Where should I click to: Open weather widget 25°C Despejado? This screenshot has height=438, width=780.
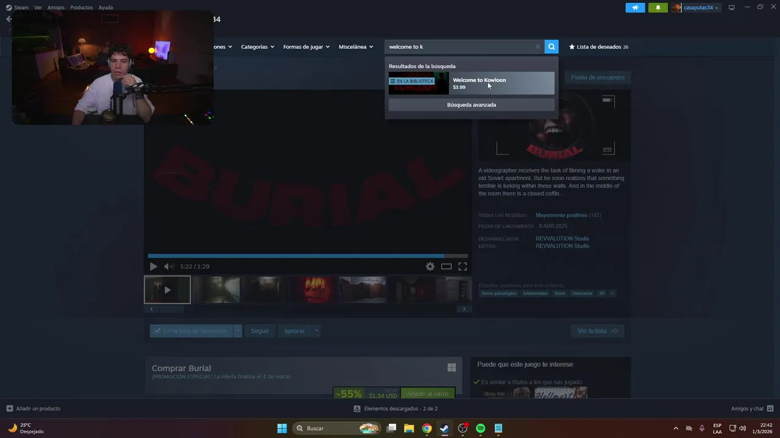[26, 428]
